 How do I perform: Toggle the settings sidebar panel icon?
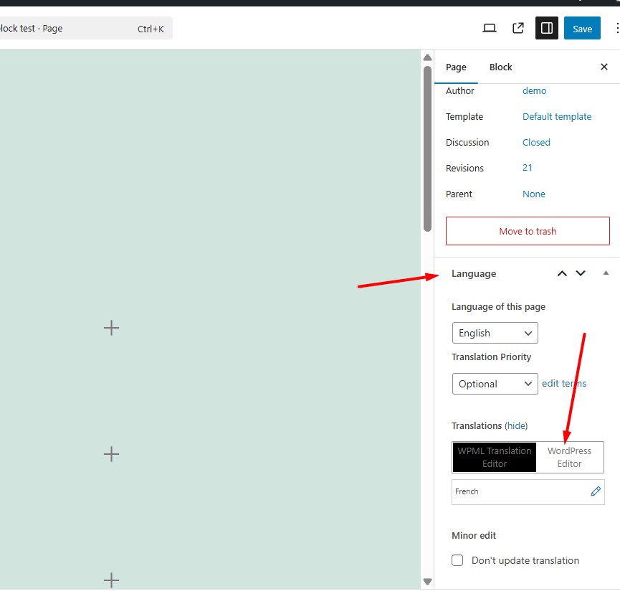pos(546,28)
